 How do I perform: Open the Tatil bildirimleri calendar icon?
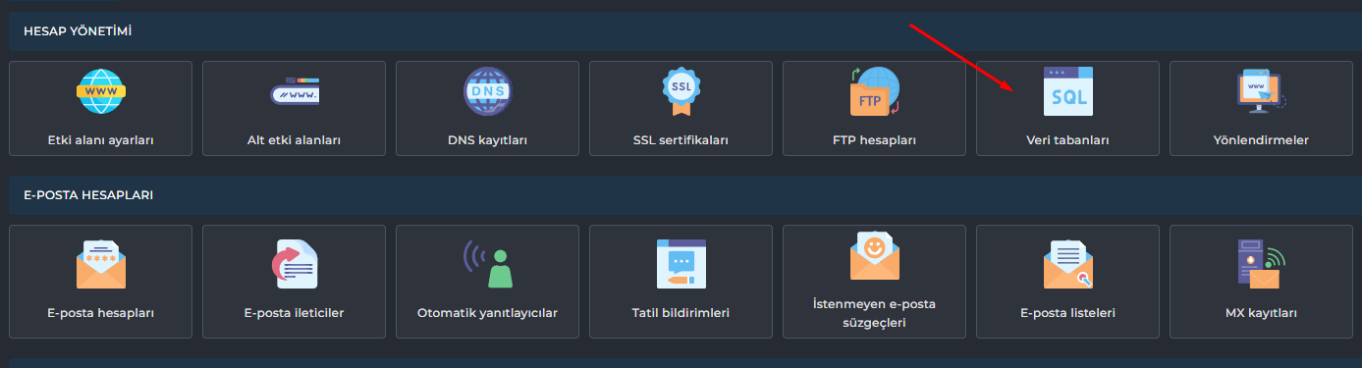pos(681,264)
